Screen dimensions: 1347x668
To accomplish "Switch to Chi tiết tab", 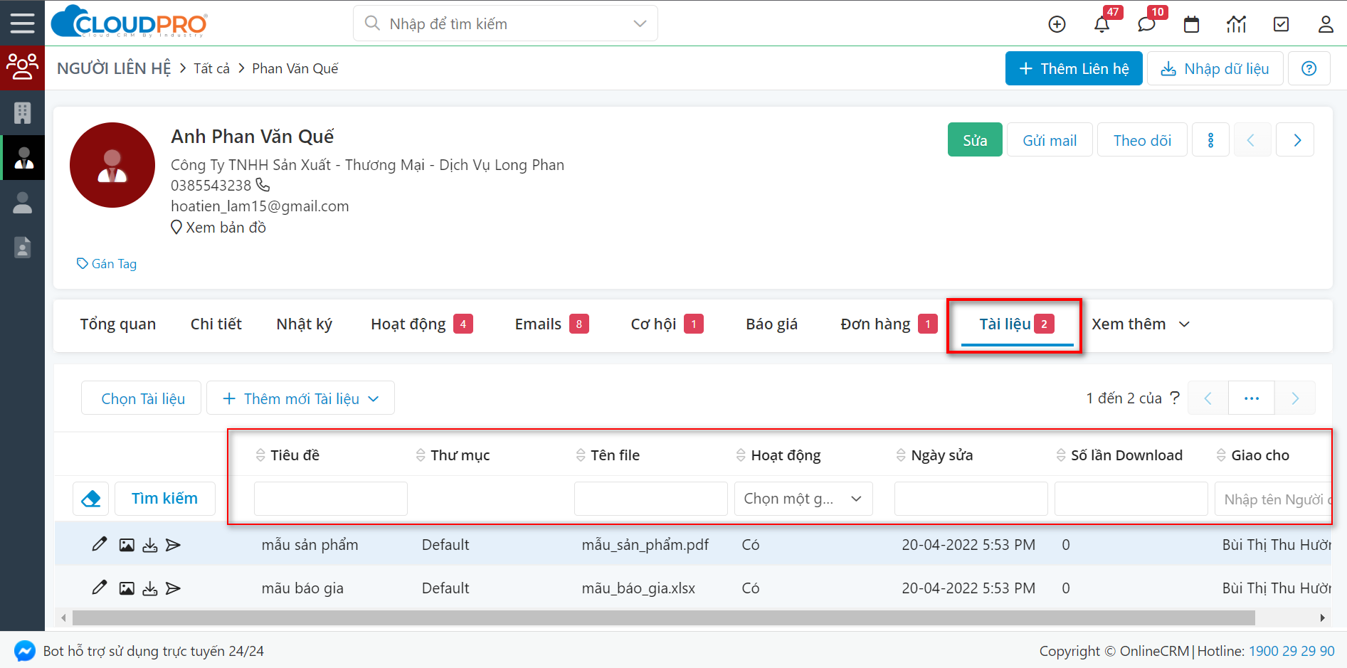I will 216,324.
